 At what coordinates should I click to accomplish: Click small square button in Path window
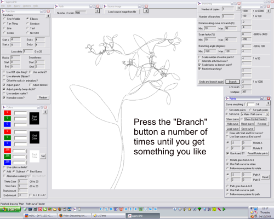click(x=97, y=11)
